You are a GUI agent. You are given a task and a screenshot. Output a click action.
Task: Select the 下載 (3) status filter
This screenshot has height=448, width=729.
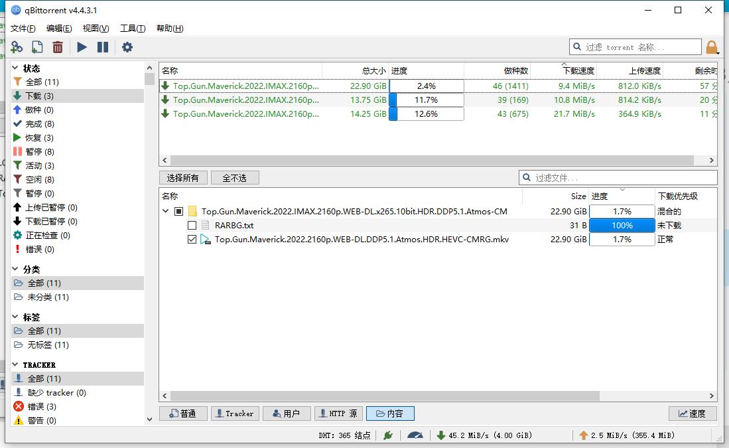(x=77, y=96)
